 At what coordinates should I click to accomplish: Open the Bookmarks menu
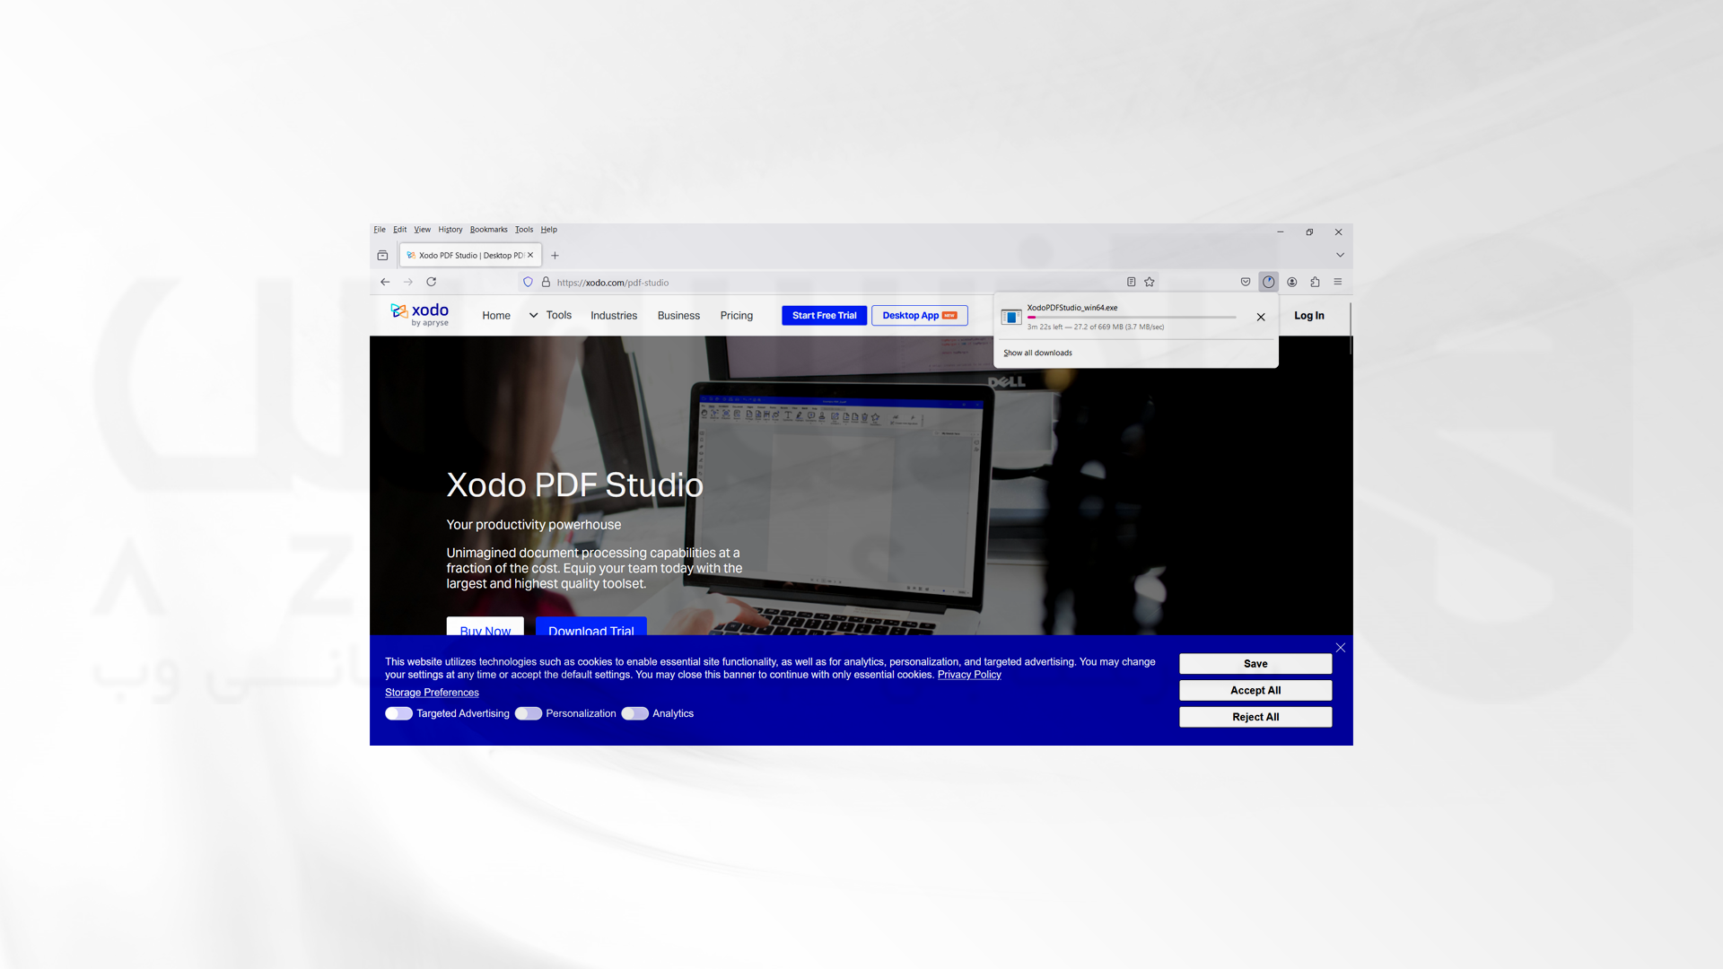tap(489, 230)
